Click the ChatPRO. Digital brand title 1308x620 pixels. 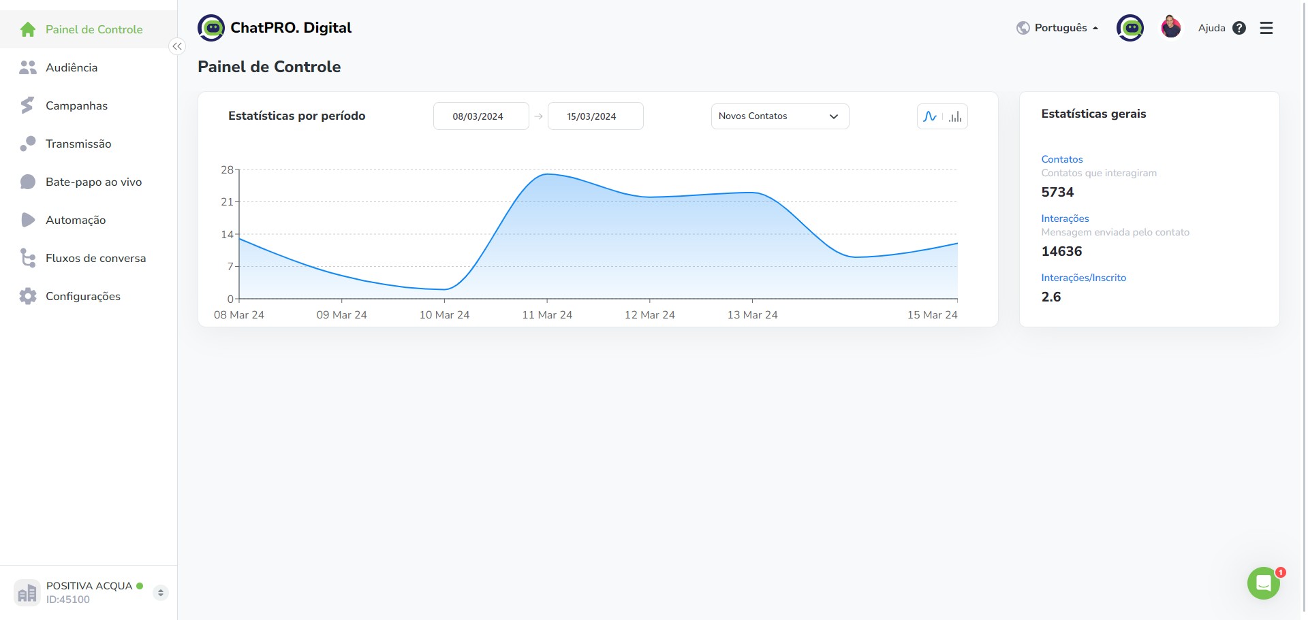291,28
